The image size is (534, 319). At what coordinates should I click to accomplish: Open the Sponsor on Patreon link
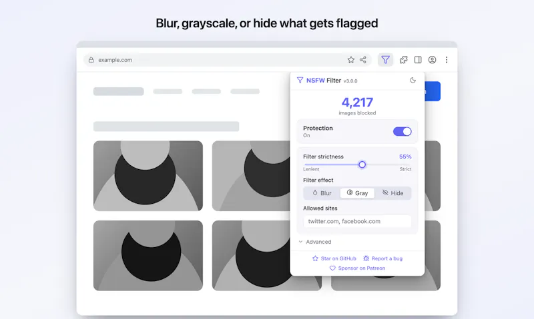[x=357, y=268]
